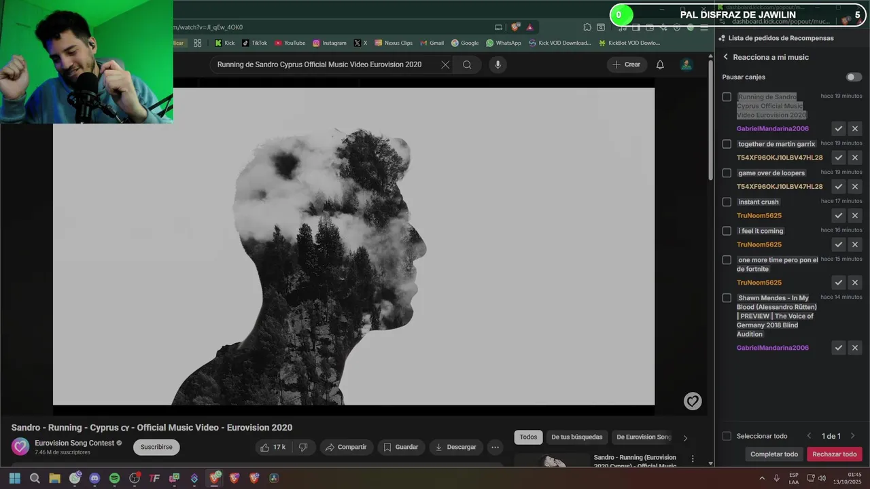Image resolution: width=870 pixels, height=489 pixels.
Task: Click Completar todo button
Action: (x=774, y=454)
